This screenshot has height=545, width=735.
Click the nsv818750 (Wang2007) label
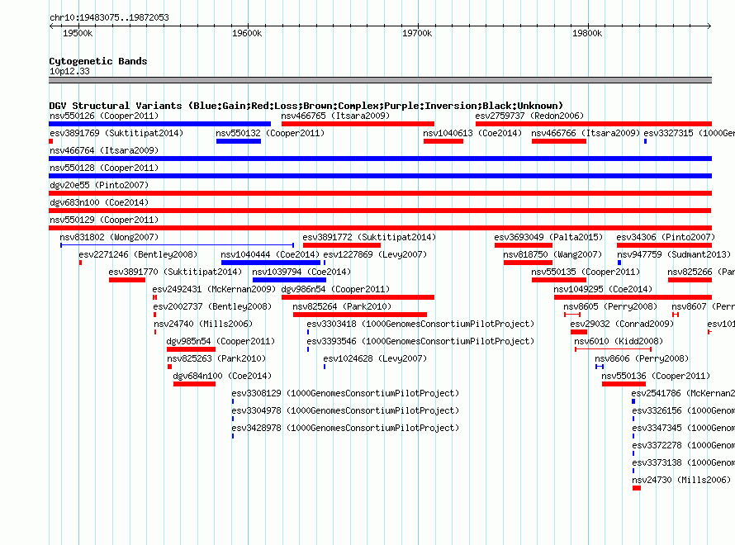point(552,254)
